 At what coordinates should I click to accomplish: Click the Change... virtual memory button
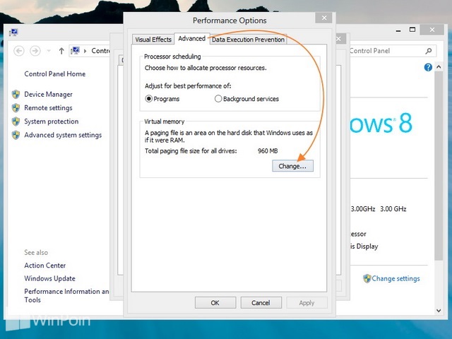coord(292,166)
